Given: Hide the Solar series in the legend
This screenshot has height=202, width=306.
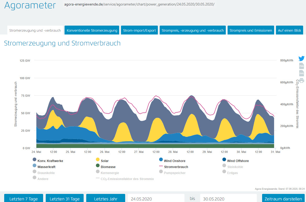Looking at the screenshot, I should (x=105, y=161).
